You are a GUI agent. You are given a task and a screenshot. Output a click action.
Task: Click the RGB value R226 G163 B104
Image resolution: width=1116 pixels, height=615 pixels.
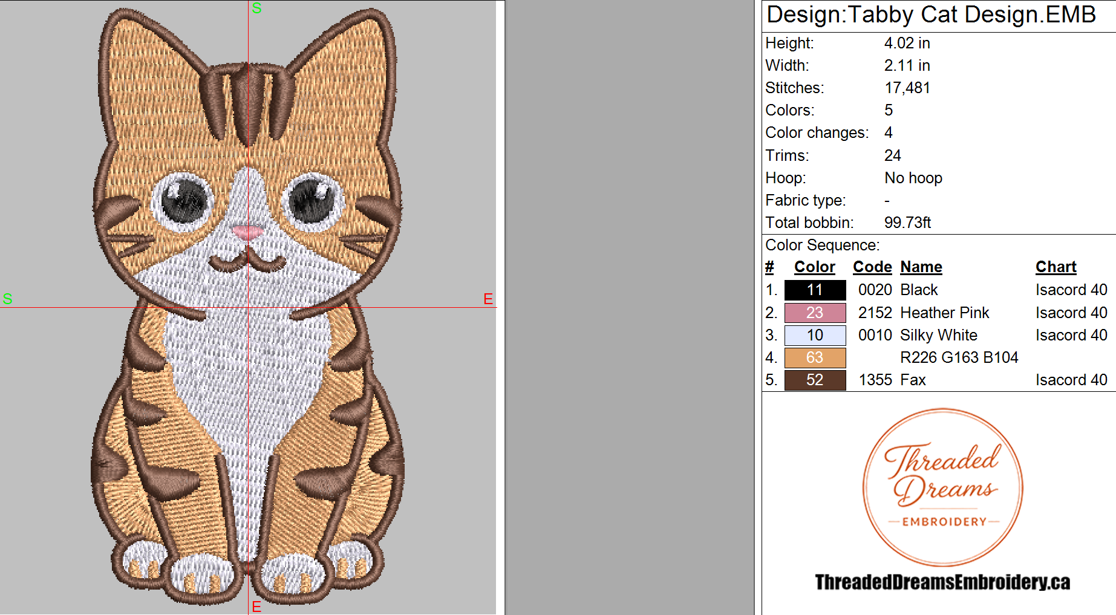point(959,357)
